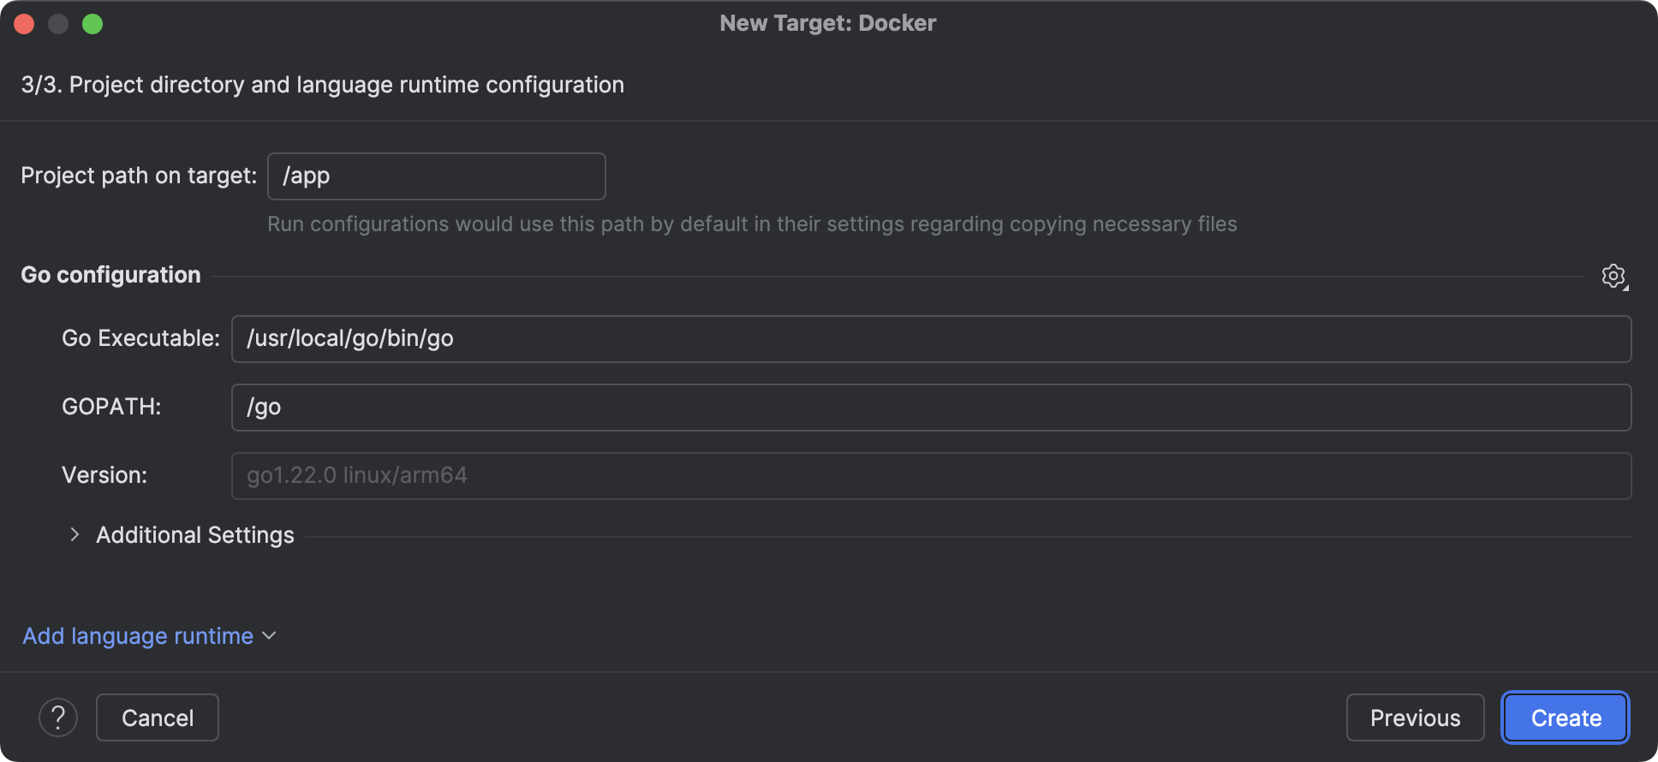The height and width of the screenshot is (762, 1658).
Task: Close the dialog with the red button
Action: [x=24, y=24]
